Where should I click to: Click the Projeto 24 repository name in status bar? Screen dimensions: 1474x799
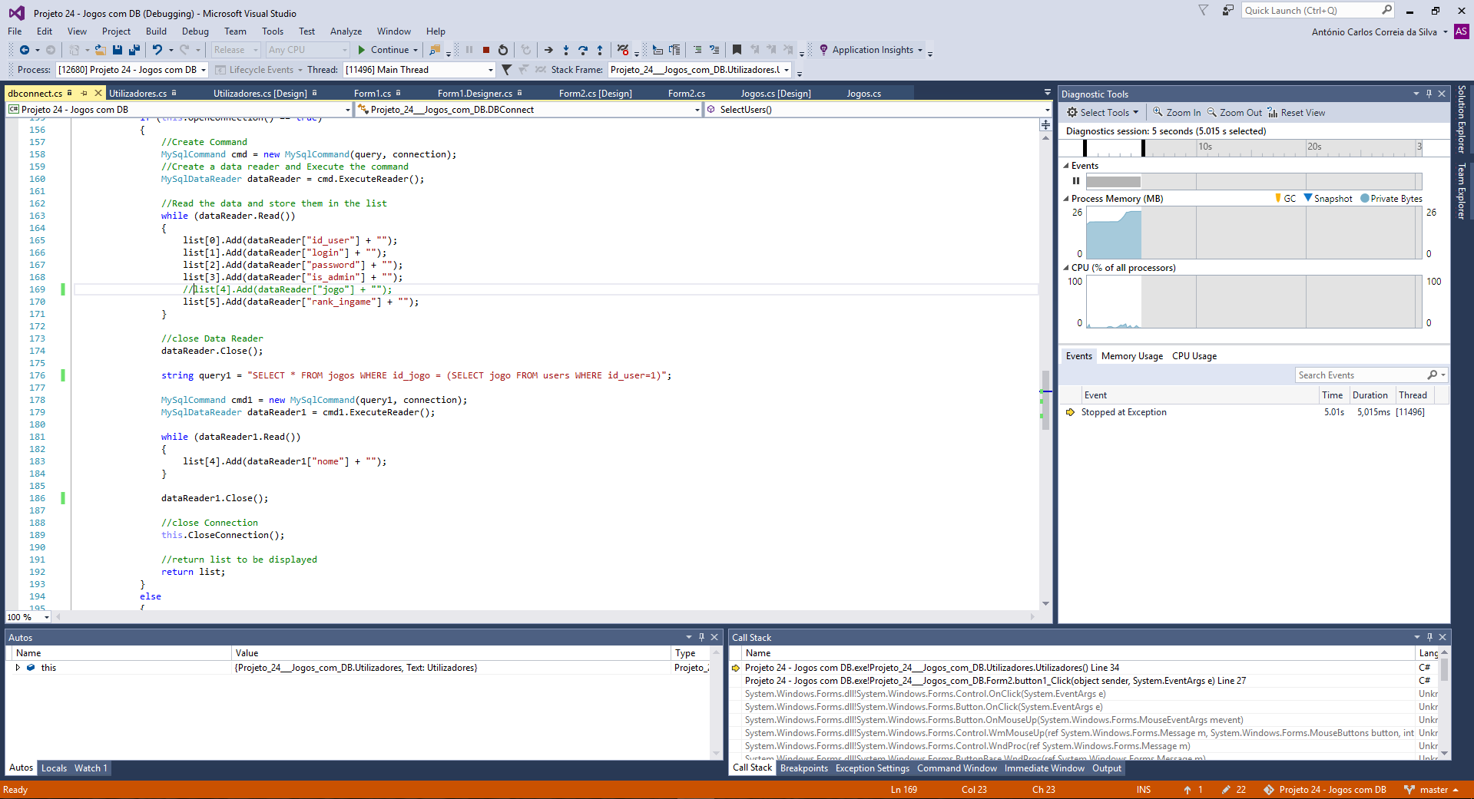coord(1332,790)
